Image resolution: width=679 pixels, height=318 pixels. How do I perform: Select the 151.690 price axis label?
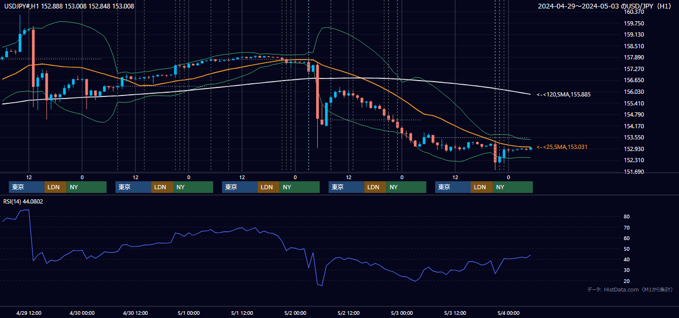coord(634,172)
